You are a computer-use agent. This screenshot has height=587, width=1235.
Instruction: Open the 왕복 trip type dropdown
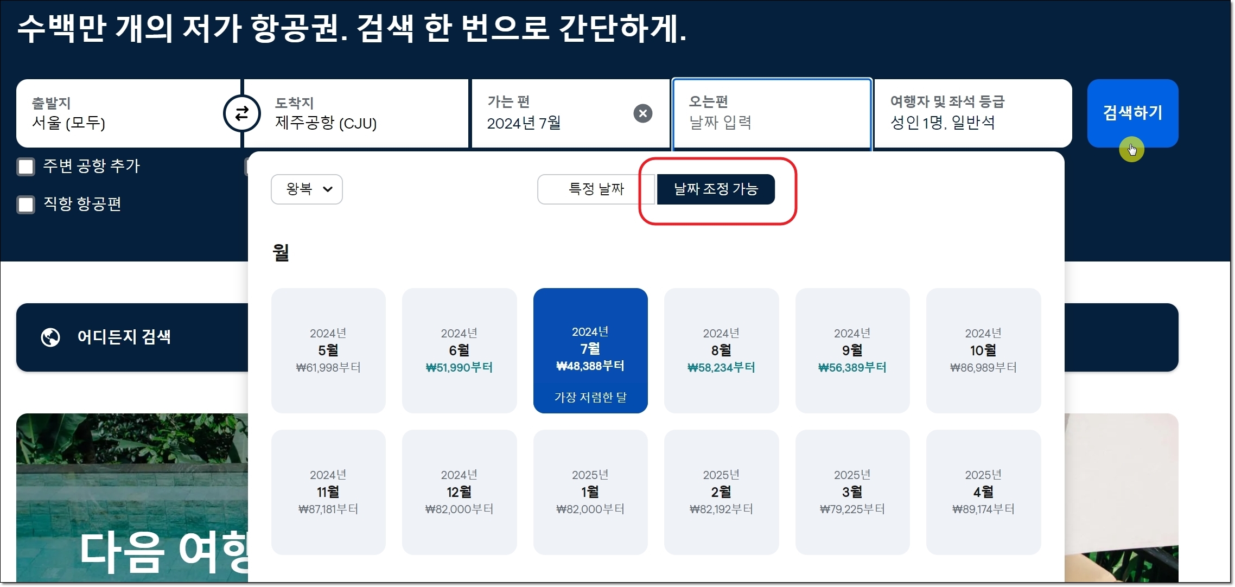click(307, 189)
